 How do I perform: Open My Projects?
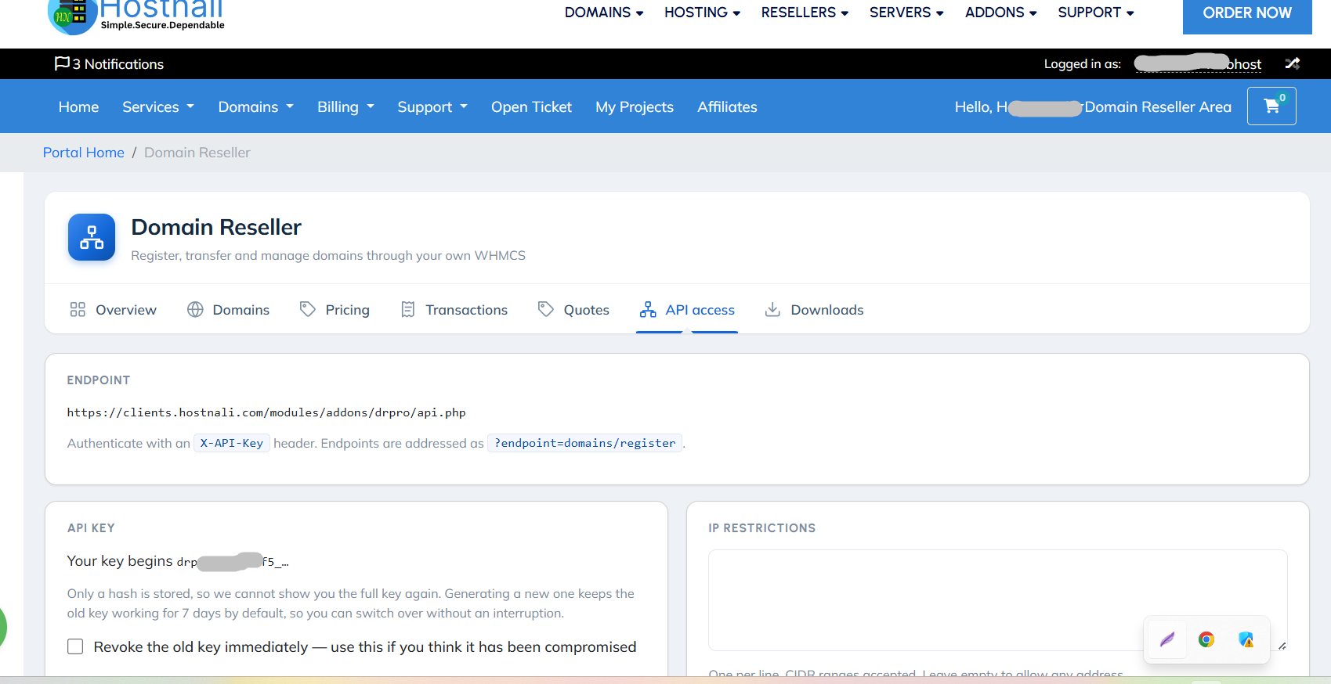tap(635, 106)
